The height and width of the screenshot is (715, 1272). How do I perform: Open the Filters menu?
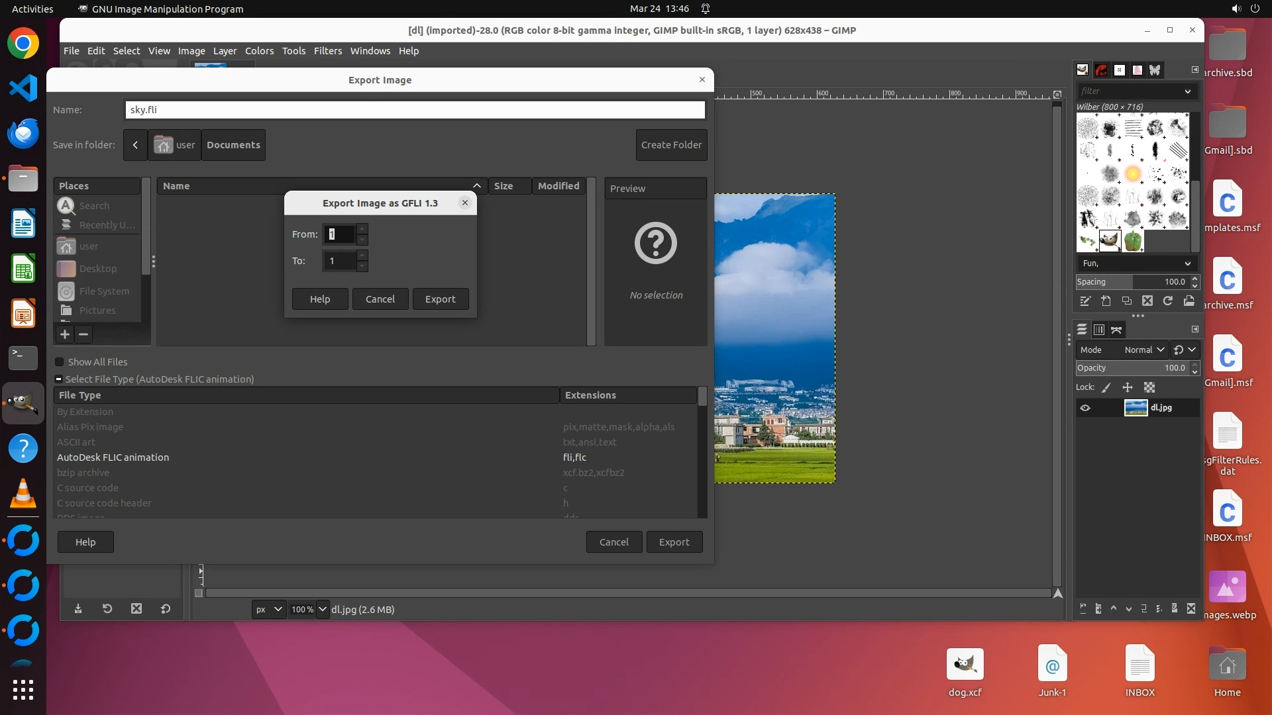[327, 51]
